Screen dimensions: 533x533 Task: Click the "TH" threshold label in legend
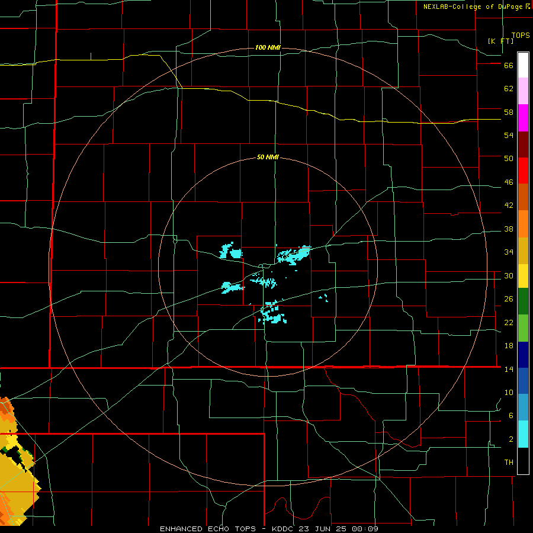[x=509, y=463]
